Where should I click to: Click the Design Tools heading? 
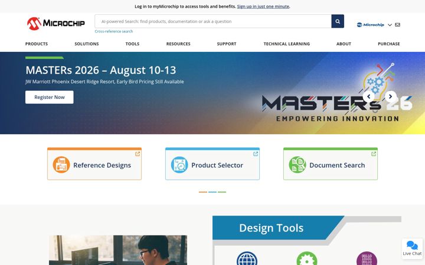coord(272,228)
